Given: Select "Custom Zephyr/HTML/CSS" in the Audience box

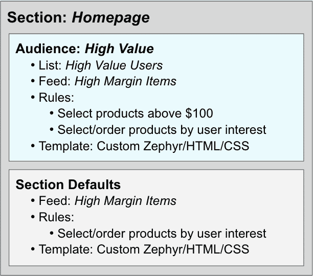Looking at the screenshot, I should 173,146.
